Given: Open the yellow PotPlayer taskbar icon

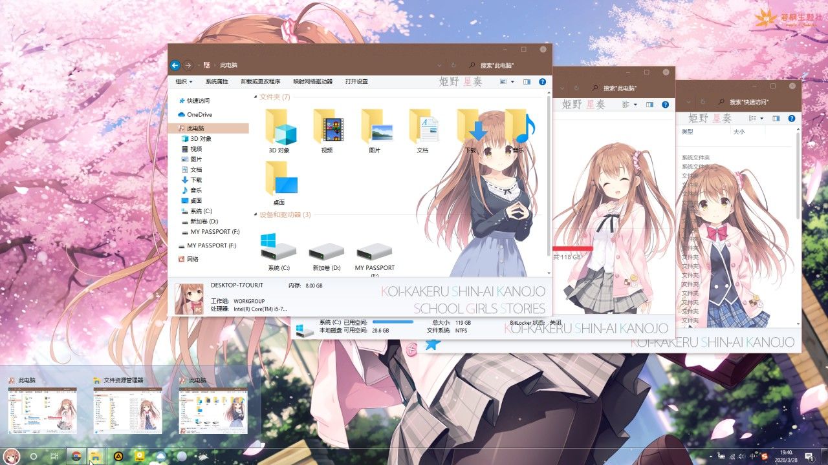Looking at the screenshot, I should [x=139, y=456].
